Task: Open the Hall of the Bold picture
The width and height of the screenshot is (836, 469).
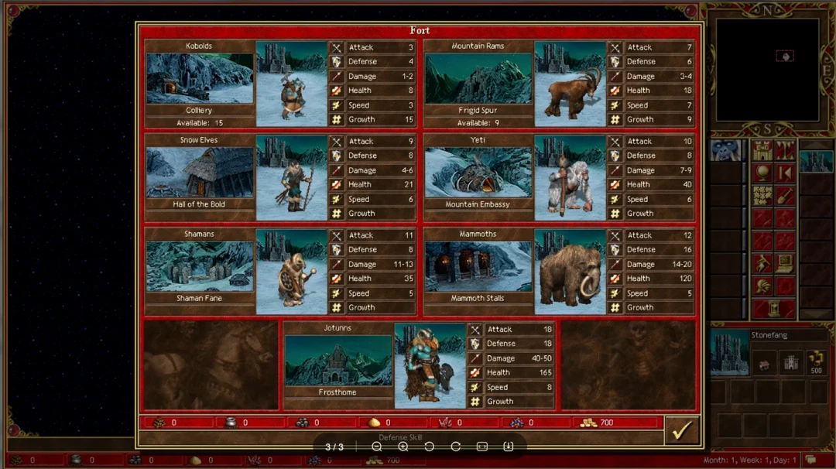Action: coord(200,172)
